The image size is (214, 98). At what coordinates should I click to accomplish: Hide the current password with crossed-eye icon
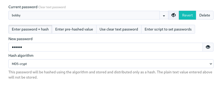coord(173,15)
